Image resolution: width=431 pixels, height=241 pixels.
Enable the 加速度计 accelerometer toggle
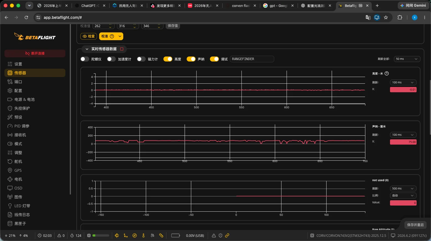tap(111, 59)
